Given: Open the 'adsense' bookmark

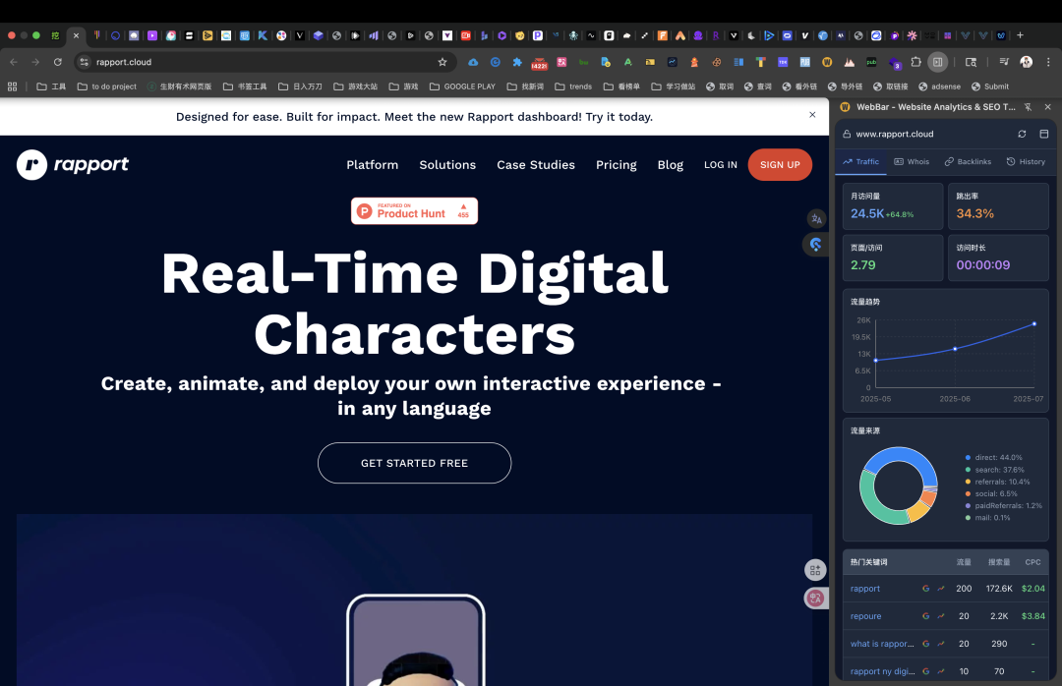Looking at the screenshot, I should (x=939, y=86).
